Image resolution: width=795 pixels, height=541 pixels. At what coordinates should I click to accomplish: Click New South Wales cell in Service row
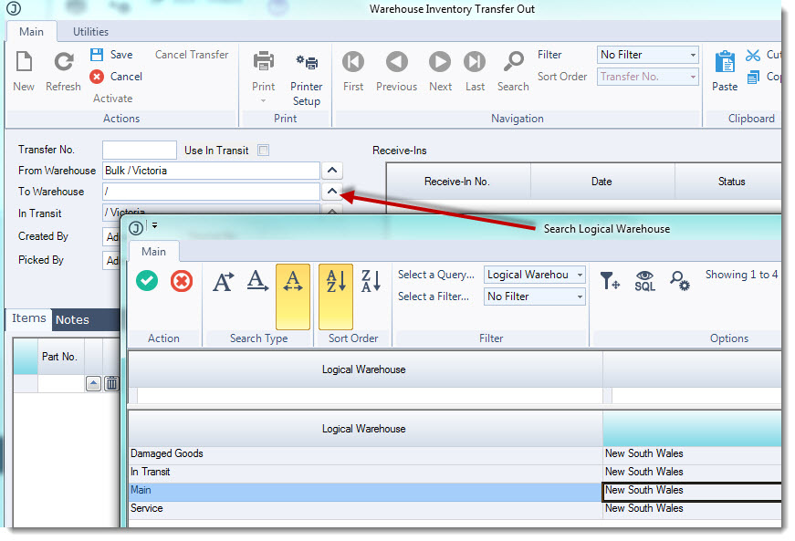pyautogui.click(x=693, y=508)
